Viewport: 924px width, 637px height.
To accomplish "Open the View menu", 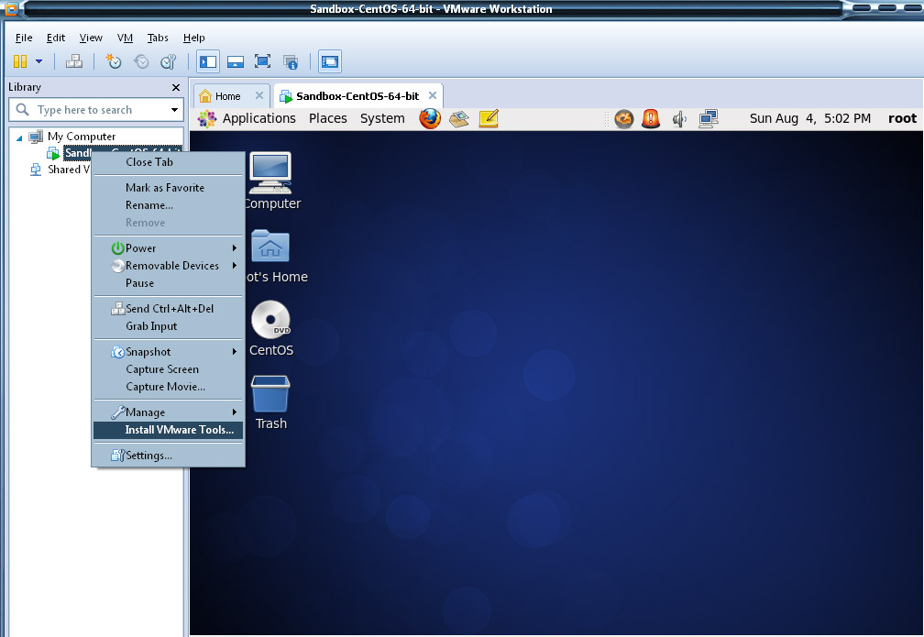I will [91, 38].
